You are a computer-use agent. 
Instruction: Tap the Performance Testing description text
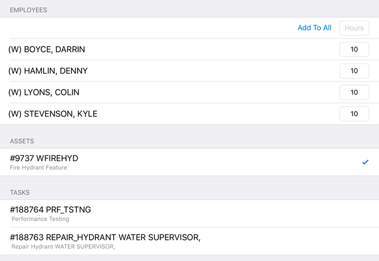[x=40, y=219]
